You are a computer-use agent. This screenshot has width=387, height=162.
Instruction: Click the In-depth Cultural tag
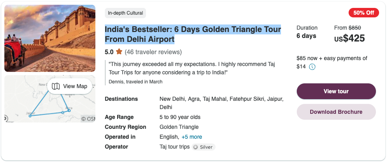pyautogui.click(x=125, y=13)
